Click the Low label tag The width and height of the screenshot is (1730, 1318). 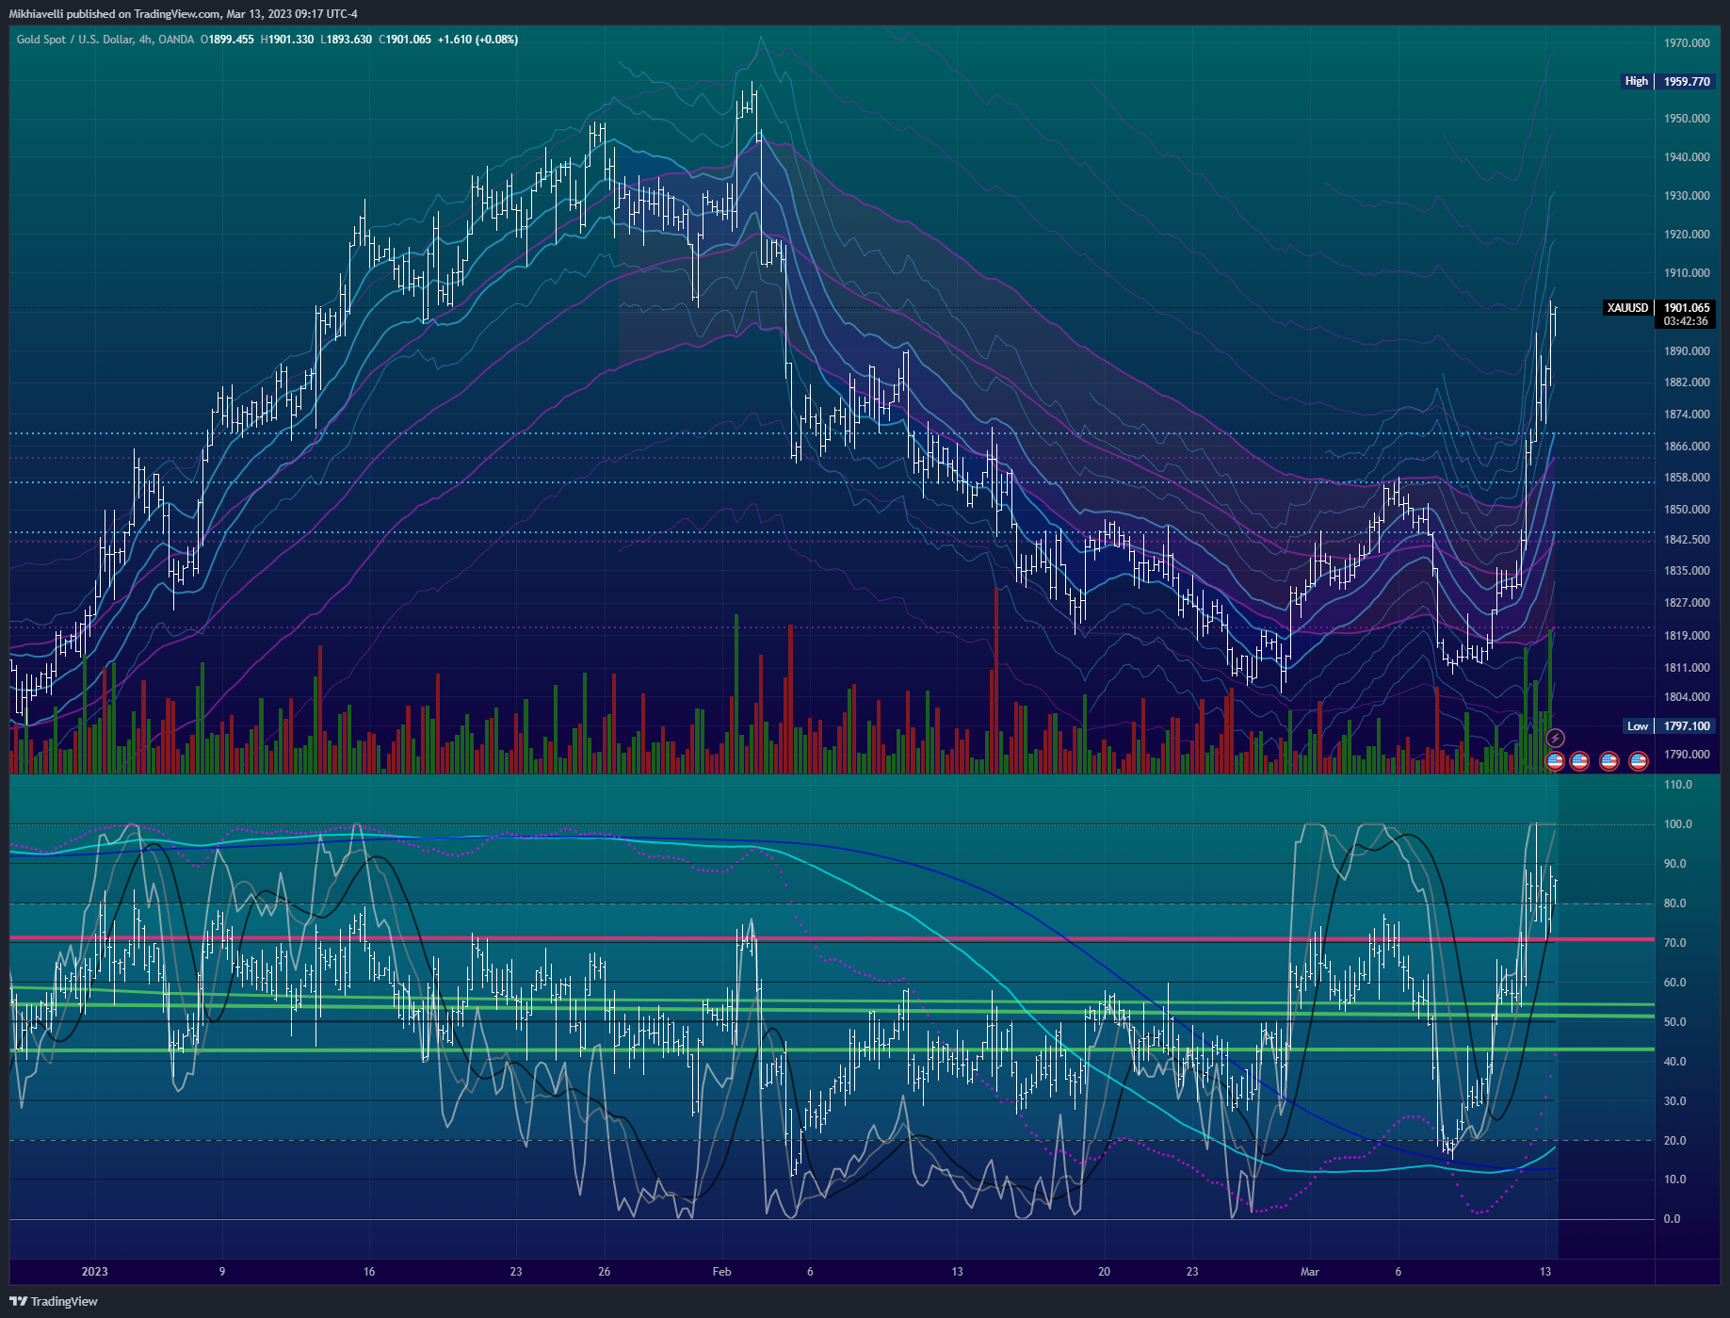1638,726
